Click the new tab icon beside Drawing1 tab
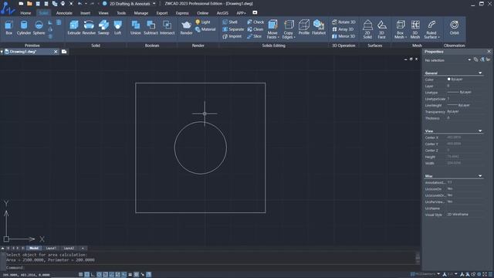The width and height of the screenshot is (494, 278). pyautogui.click(x=64, y=52)
